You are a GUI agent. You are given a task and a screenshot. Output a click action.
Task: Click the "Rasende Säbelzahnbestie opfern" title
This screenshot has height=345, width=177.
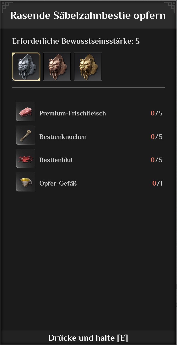88,15
